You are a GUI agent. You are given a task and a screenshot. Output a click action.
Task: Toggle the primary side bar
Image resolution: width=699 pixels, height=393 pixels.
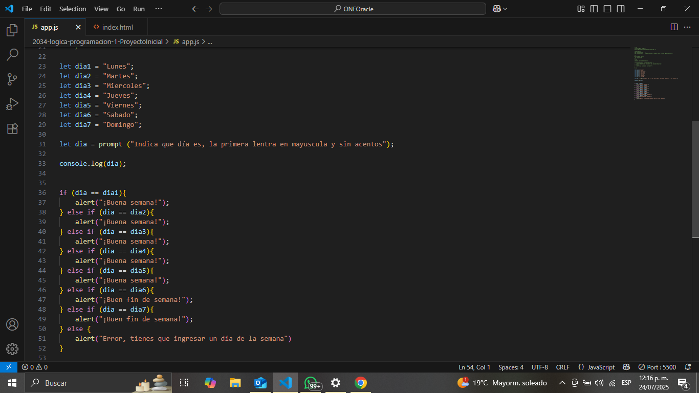click(594, 9)
